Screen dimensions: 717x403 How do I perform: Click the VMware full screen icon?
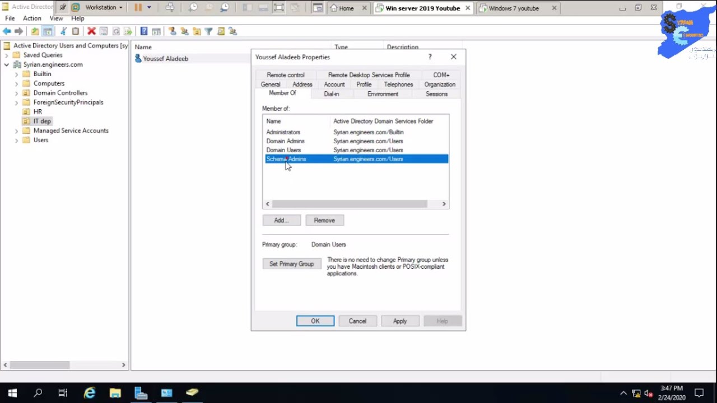pyautogui.click(x=279, y=8)
